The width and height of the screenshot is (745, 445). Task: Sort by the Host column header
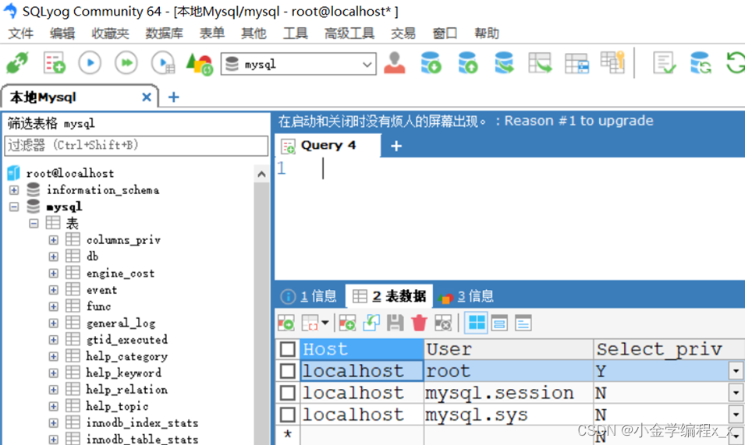362,349
